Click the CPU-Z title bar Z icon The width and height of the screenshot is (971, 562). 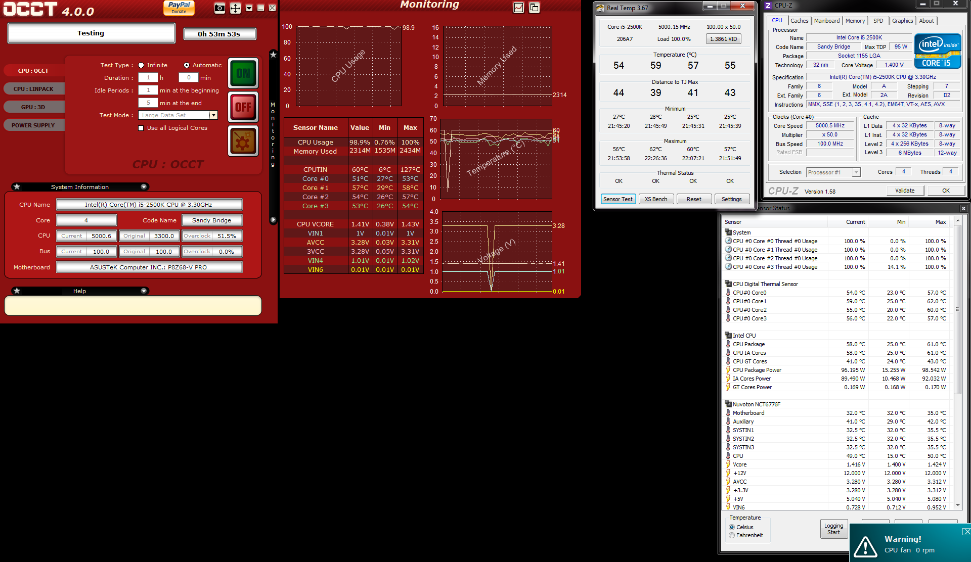(x=768, y=6)
